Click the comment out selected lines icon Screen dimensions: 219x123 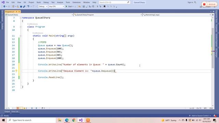coord(97,6)
